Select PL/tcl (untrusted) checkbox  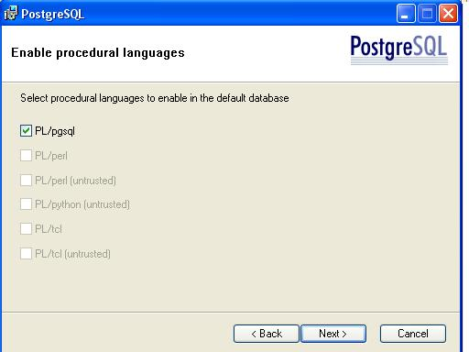26,253
